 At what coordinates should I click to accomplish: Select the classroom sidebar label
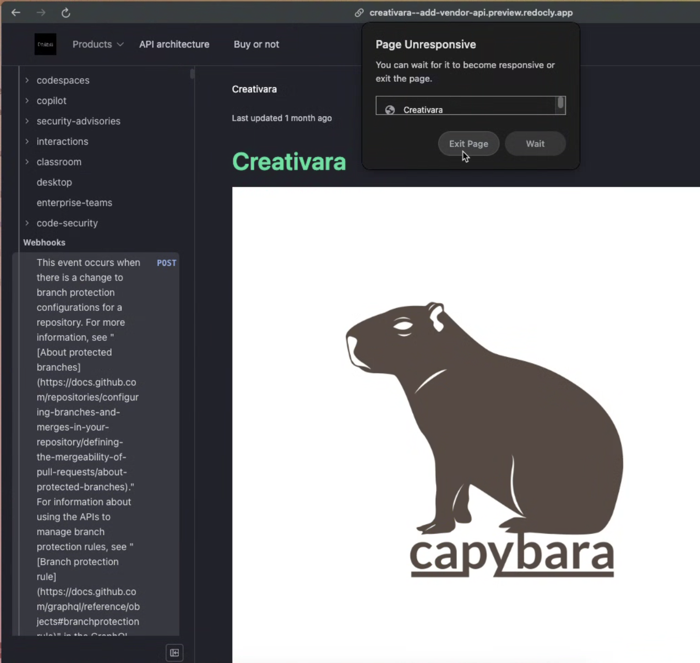coord(59,162)
